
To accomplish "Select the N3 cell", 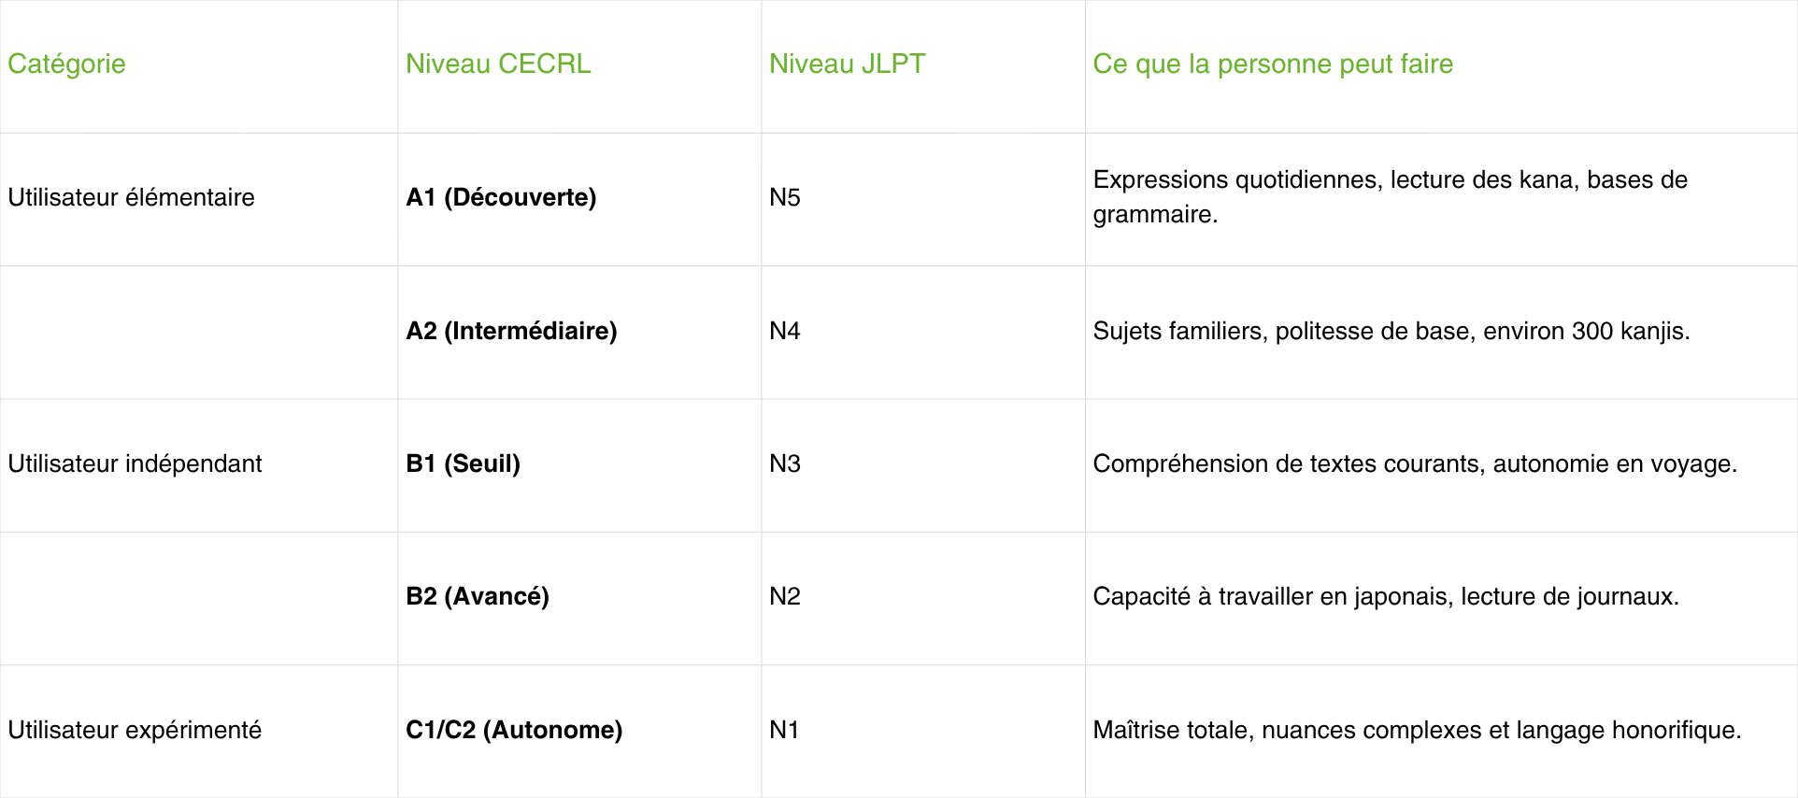I will tap(785, 463).
